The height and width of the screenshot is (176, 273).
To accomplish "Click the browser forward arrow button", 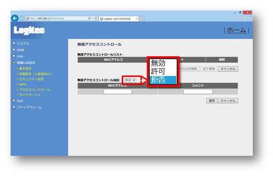I will coord(22,18).
